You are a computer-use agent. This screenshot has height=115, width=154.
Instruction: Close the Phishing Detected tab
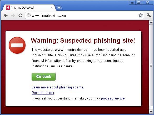(51, 8)
